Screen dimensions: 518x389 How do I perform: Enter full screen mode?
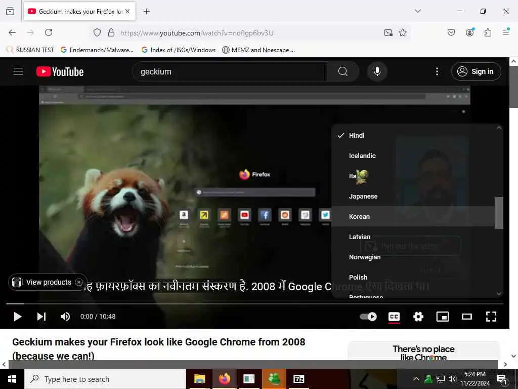click(x=491, y=317)
